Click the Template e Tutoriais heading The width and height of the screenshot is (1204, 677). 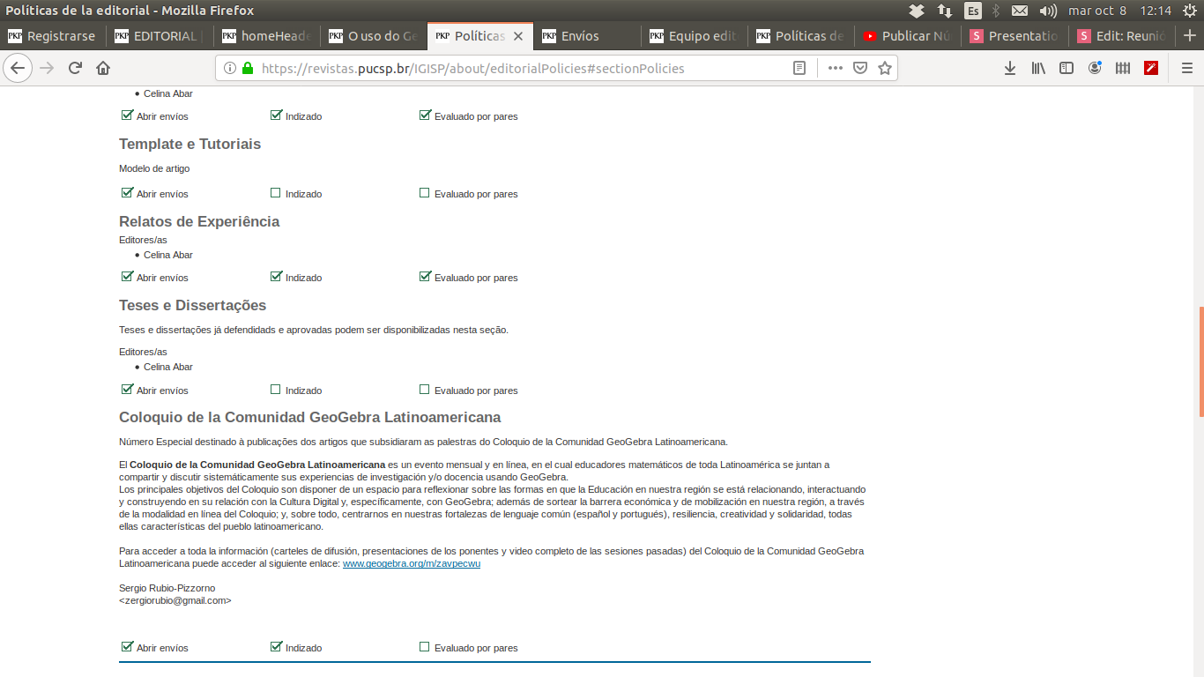[190, 144]
